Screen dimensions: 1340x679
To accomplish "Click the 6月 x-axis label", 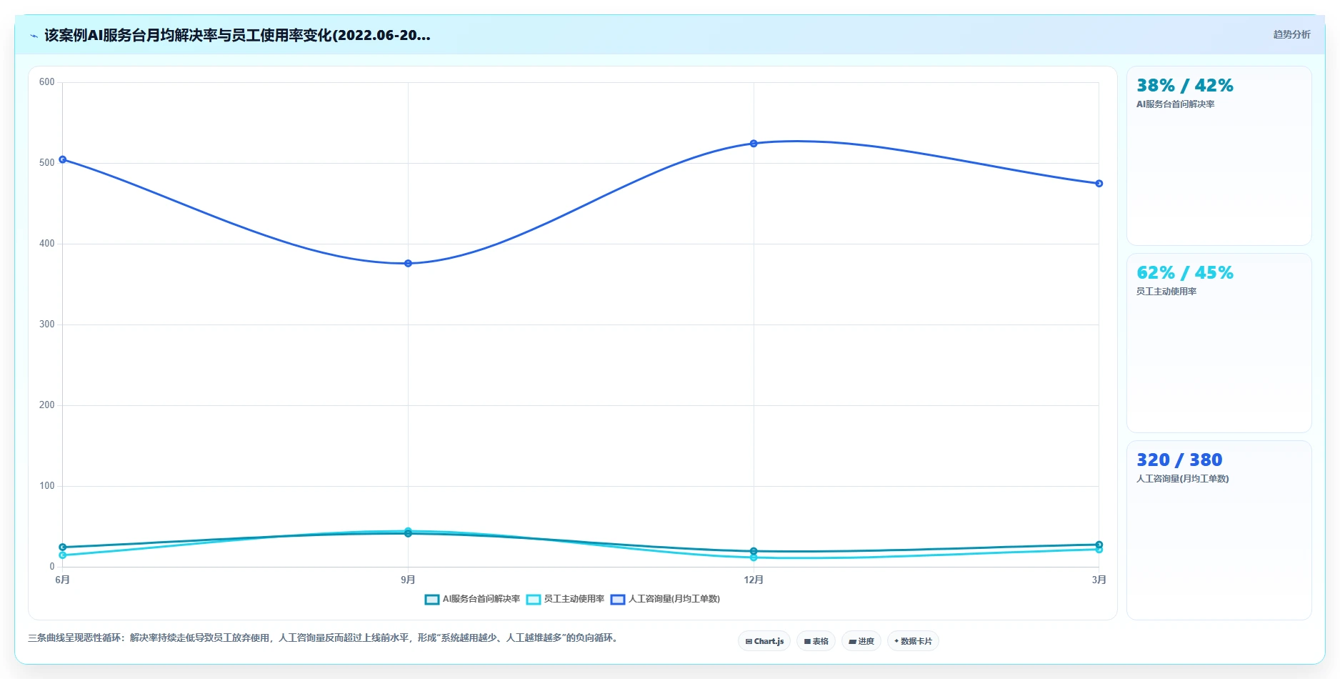I will (63, 580).
